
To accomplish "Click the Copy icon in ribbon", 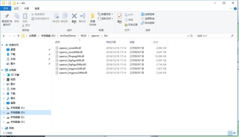I will 17,16.
